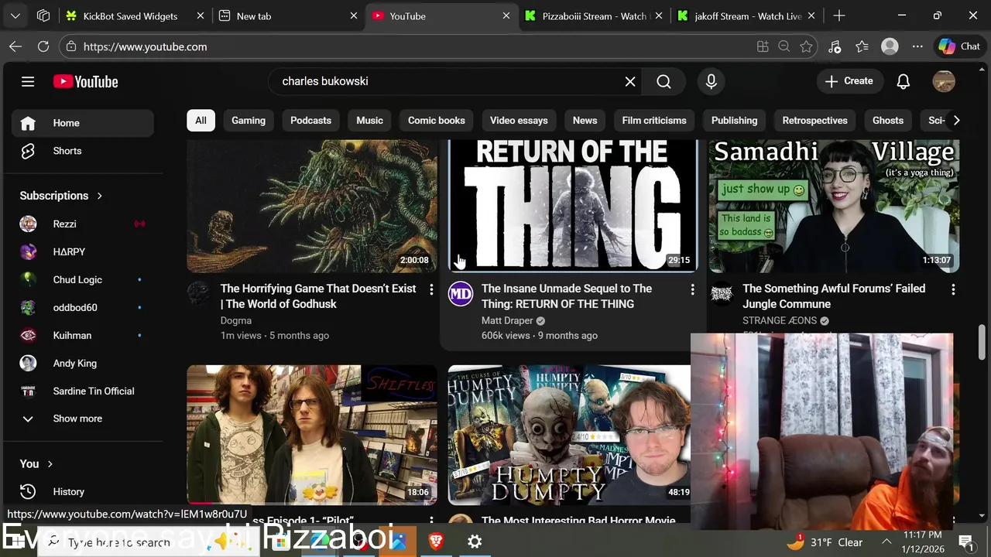
Task: Select the All filter chip
Action: coord(201,121)
